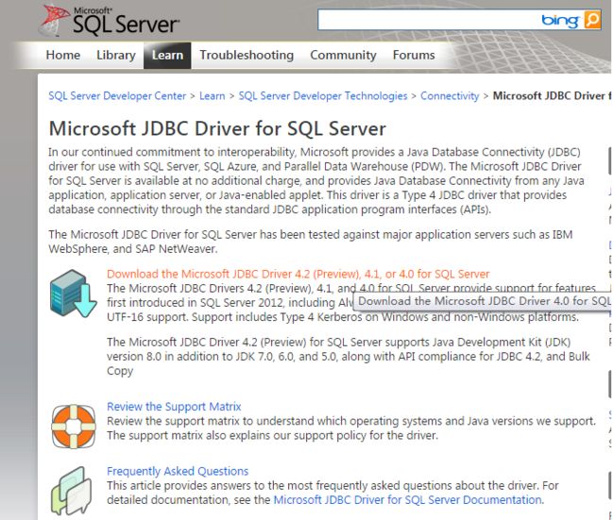Click the Learn breadcrumb link

point(213,96)
